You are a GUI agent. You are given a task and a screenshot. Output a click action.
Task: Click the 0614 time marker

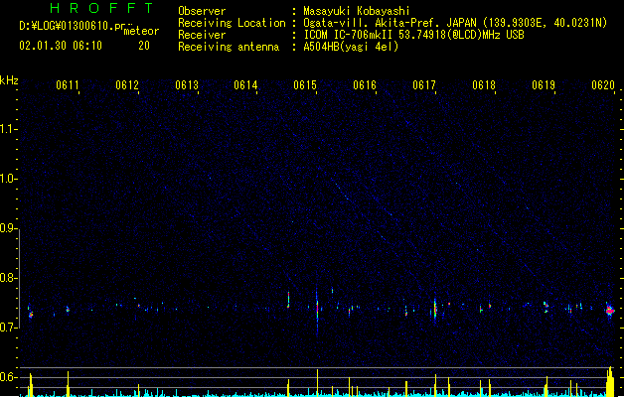coord(245,85)
